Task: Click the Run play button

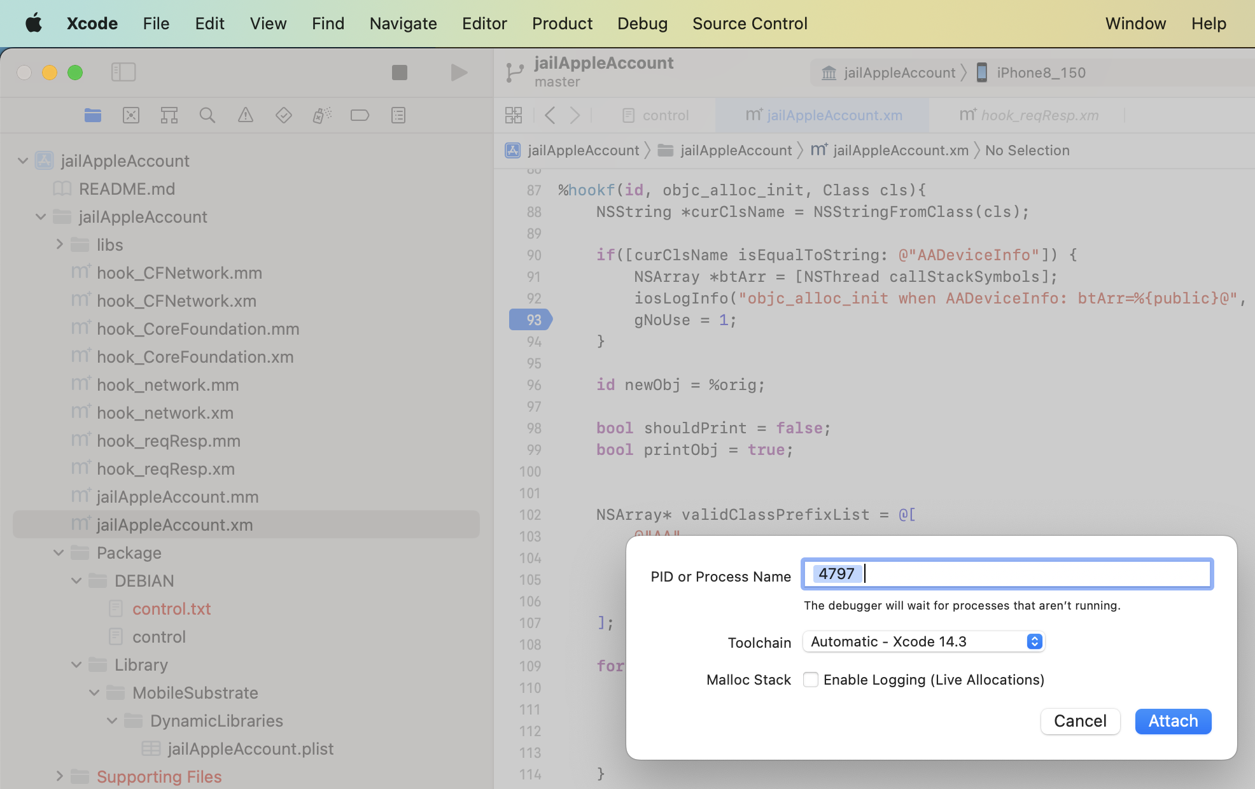Action: [459, 73]
